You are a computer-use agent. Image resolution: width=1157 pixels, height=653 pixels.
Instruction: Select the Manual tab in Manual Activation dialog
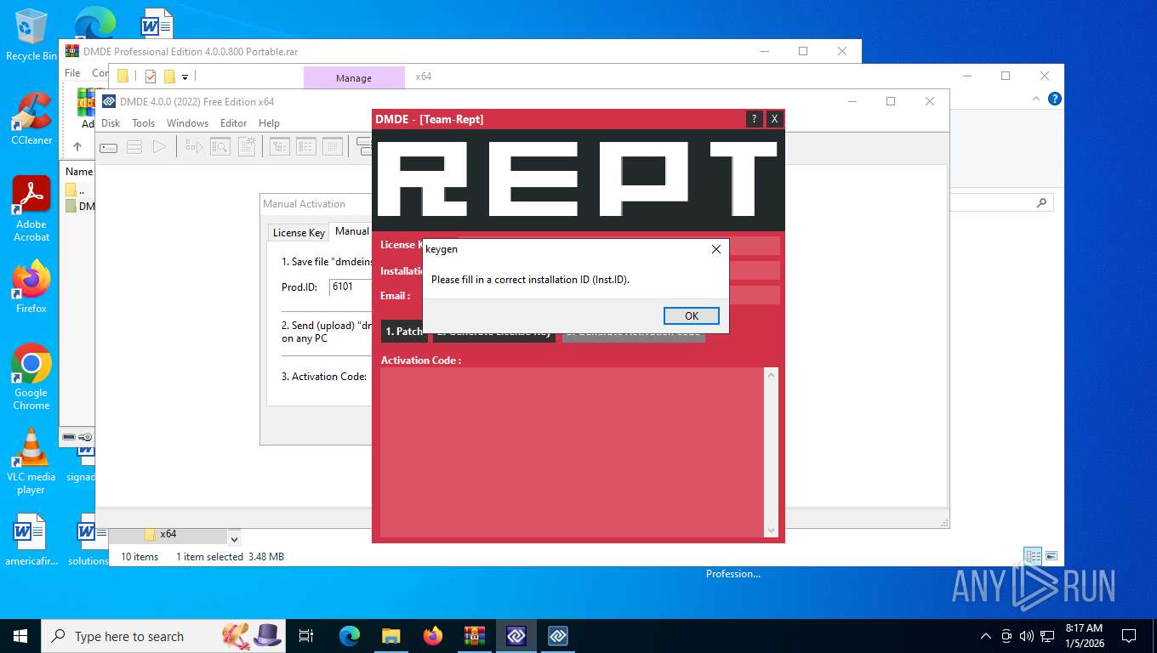click(351, 231)
